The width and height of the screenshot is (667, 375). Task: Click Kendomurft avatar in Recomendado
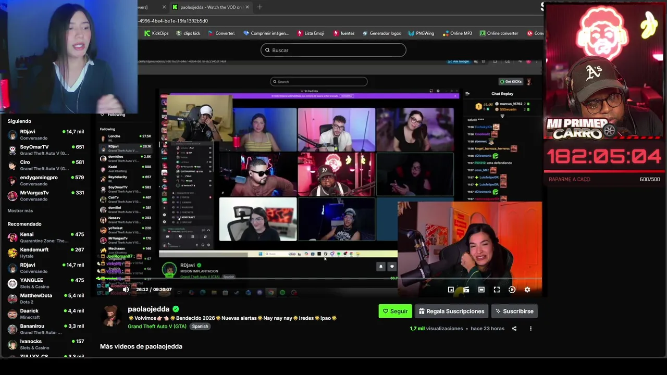13,253
